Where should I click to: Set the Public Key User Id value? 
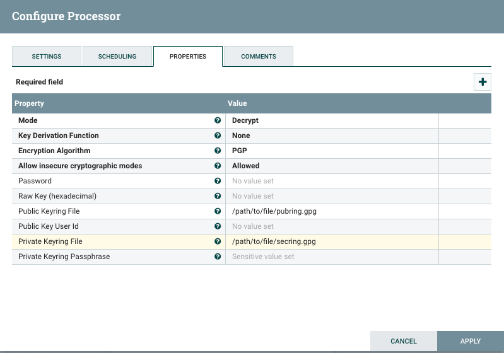[332, 226]
